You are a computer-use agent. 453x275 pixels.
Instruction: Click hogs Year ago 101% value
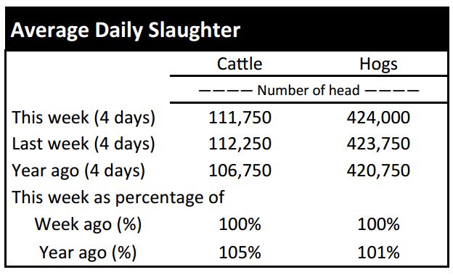[x=378, y=253]
